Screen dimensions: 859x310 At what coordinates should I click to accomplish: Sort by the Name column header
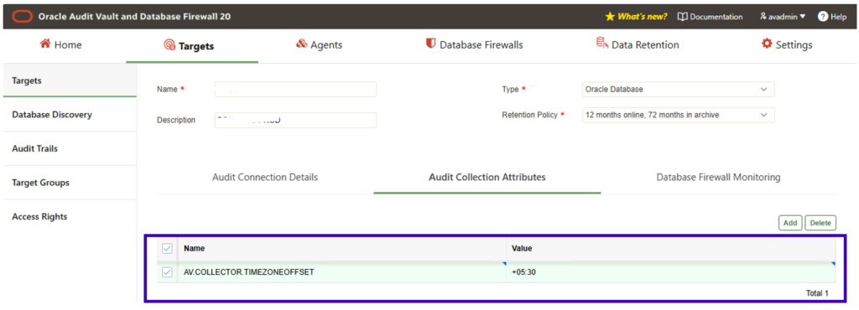click(x=194, y=248)
